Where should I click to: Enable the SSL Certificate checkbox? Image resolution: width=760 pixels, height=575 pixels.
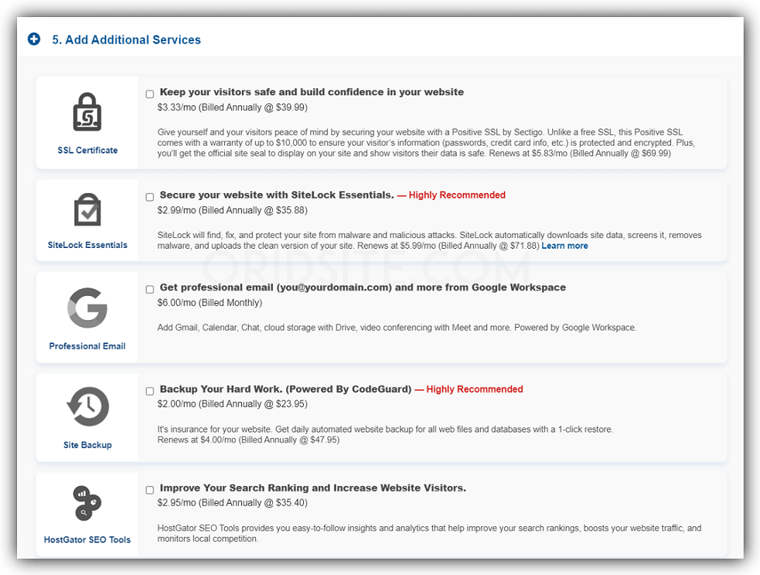point(150,94)
